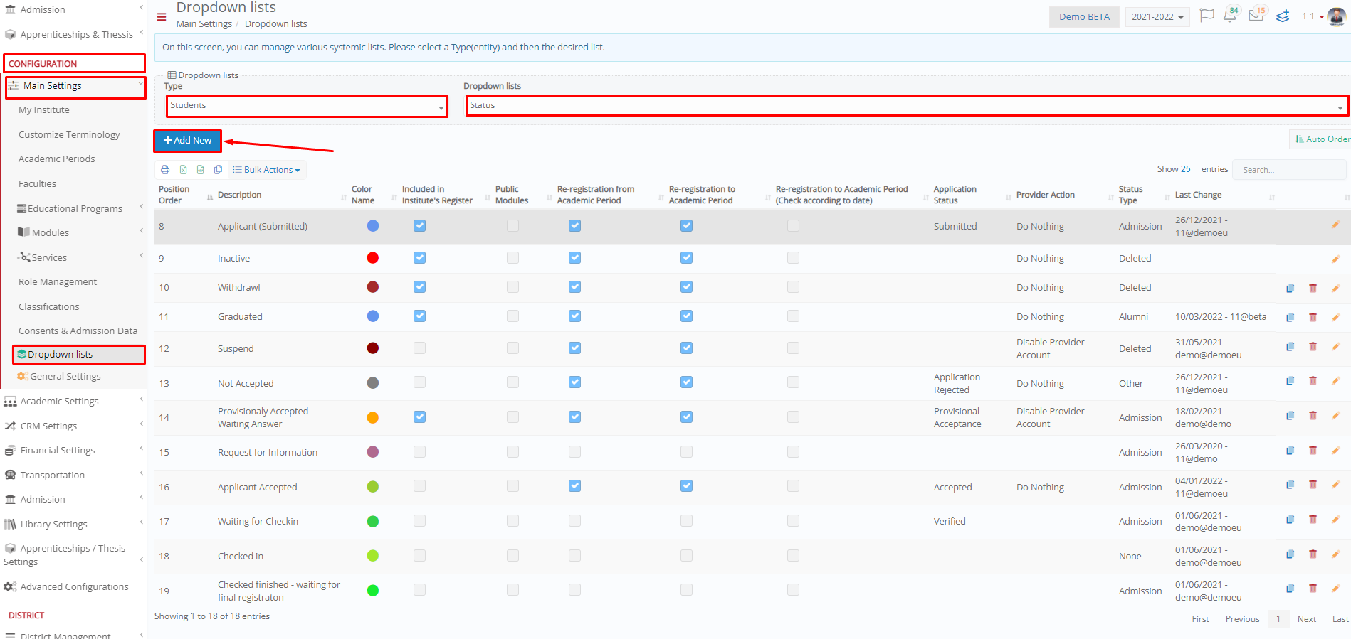Go to the Last page link

click(1340, 619)
